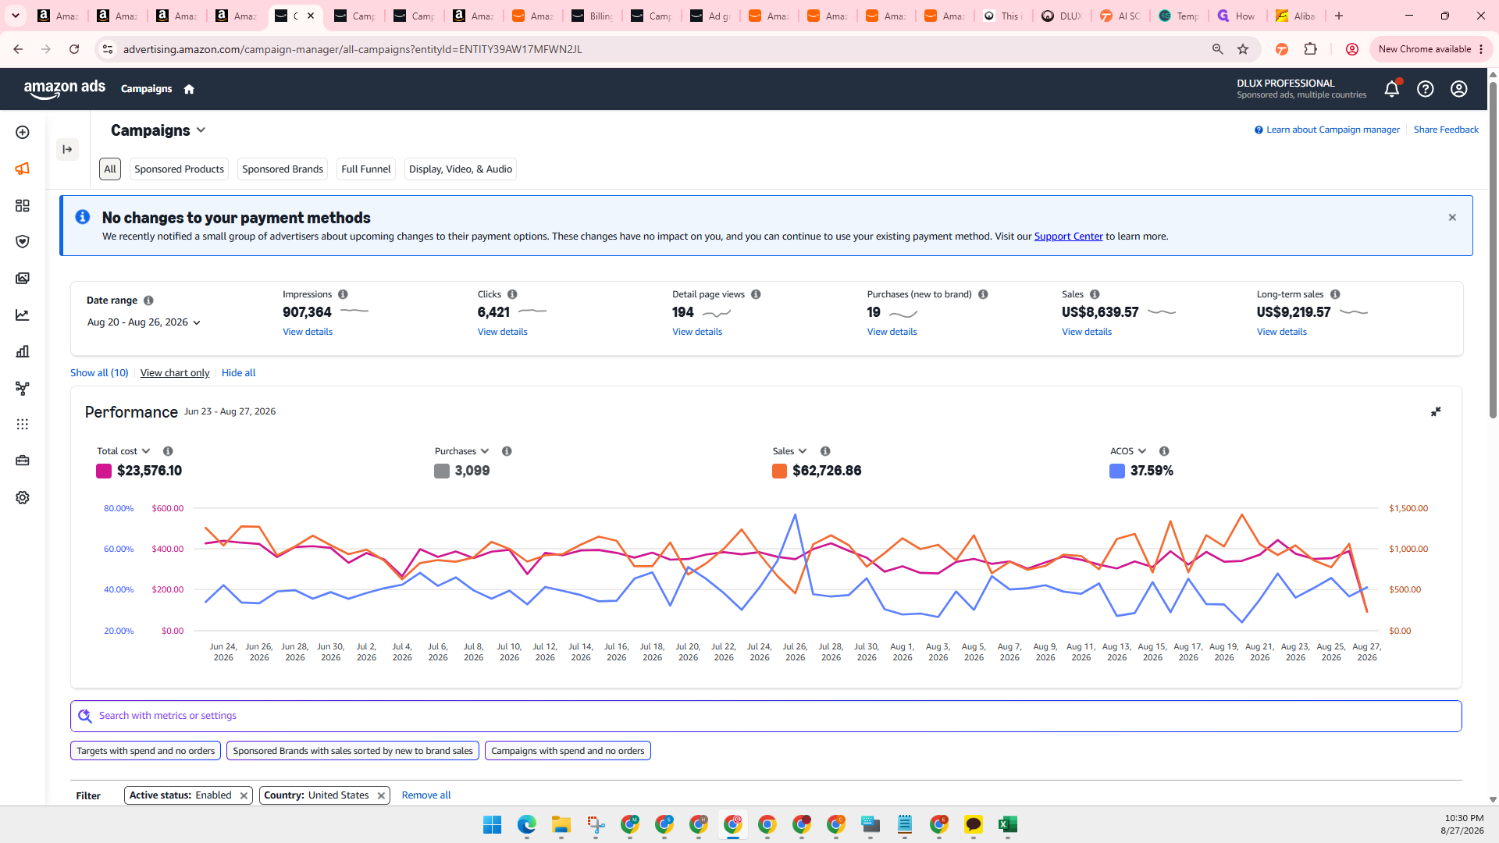Select the megaphone Campaigns sidebar icon
The image size is (1499, 843).
[x=23, y=169]
